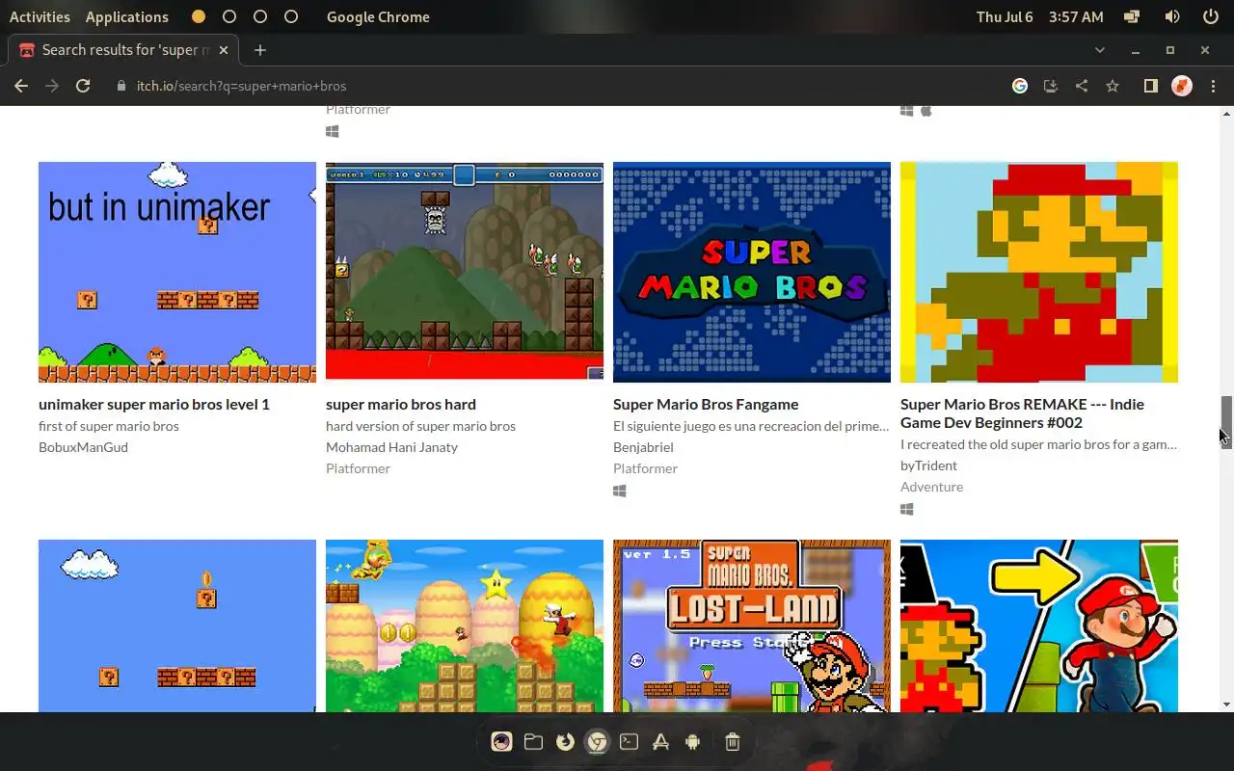Open the network status icon
This screenshot has width=1234, height=771.
coord(1132,16)
